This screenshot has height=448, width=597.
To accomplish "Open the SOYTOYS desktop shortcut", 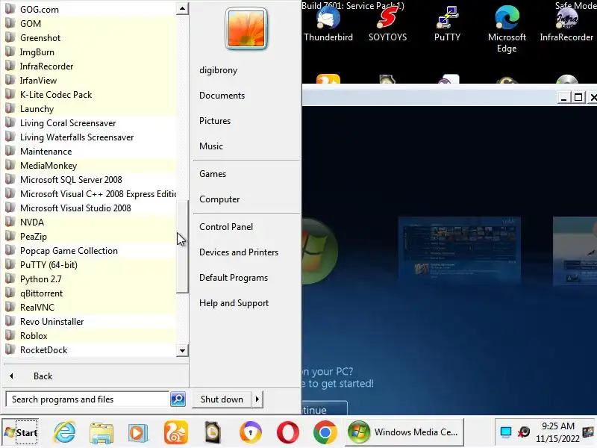I will click(x=387, y=24).
